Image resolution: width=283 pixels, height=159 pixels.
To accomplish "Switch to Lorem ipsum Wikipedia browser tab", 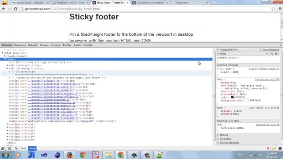I will click(x=31, y=3).
